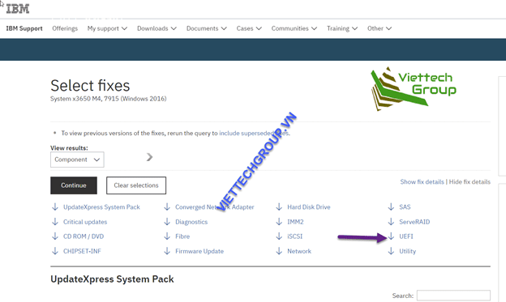506x302 pixels.
Task: Click the down arrow beside UEFI
Action: (391, 236)
